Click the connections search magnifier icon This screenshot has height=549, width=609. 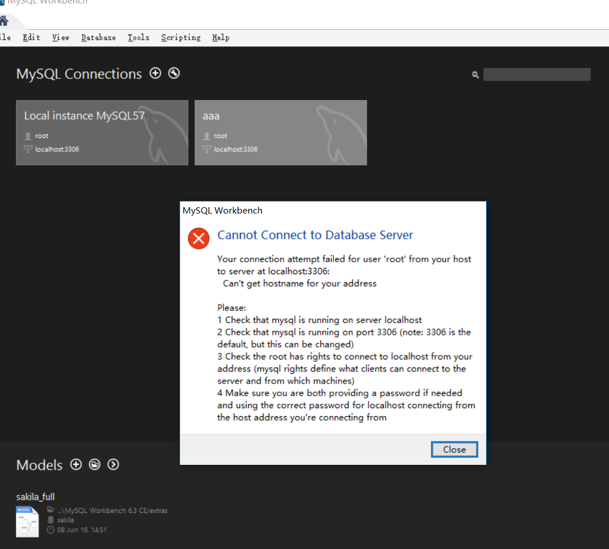475,74
